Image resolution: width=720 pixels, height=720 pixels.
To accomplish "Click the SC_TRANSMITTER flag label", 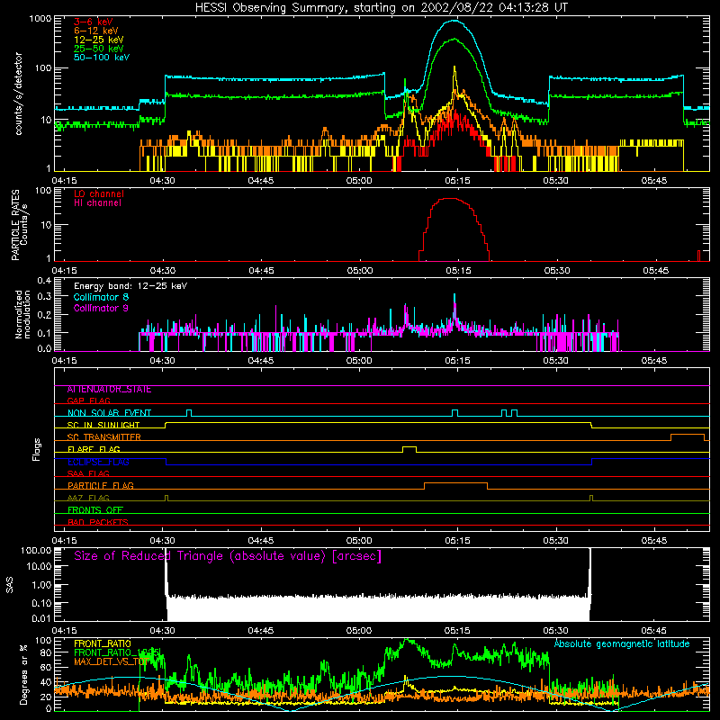I will (x=104, y=437).
